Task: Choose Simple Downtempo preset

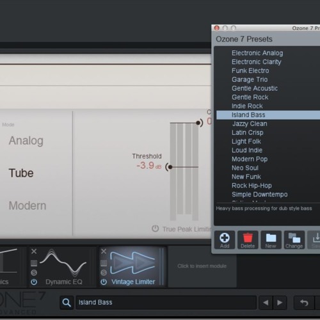Action: click(260, 195)
